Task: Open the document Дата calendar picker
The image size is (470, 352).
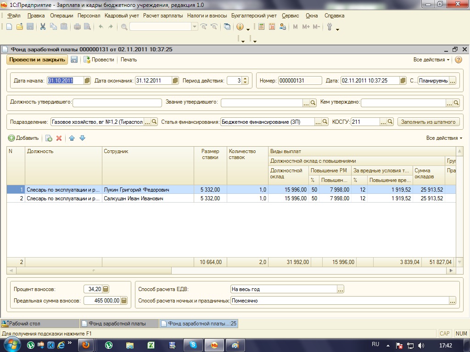Action: point(403,81)
